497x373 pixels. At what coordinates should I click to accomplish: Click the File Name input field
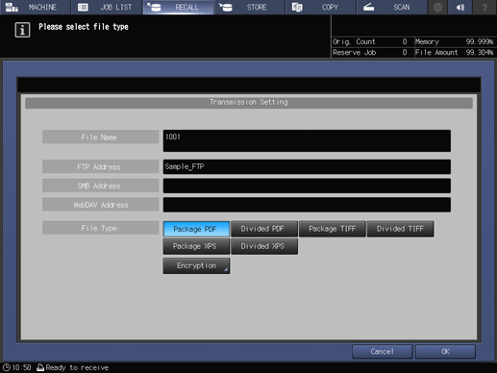tap(307, 140)
